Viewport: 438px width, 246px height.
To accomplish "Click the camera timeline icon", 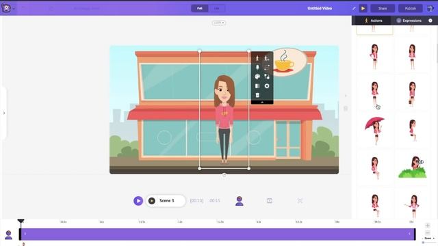I will (x=269, y=200).
